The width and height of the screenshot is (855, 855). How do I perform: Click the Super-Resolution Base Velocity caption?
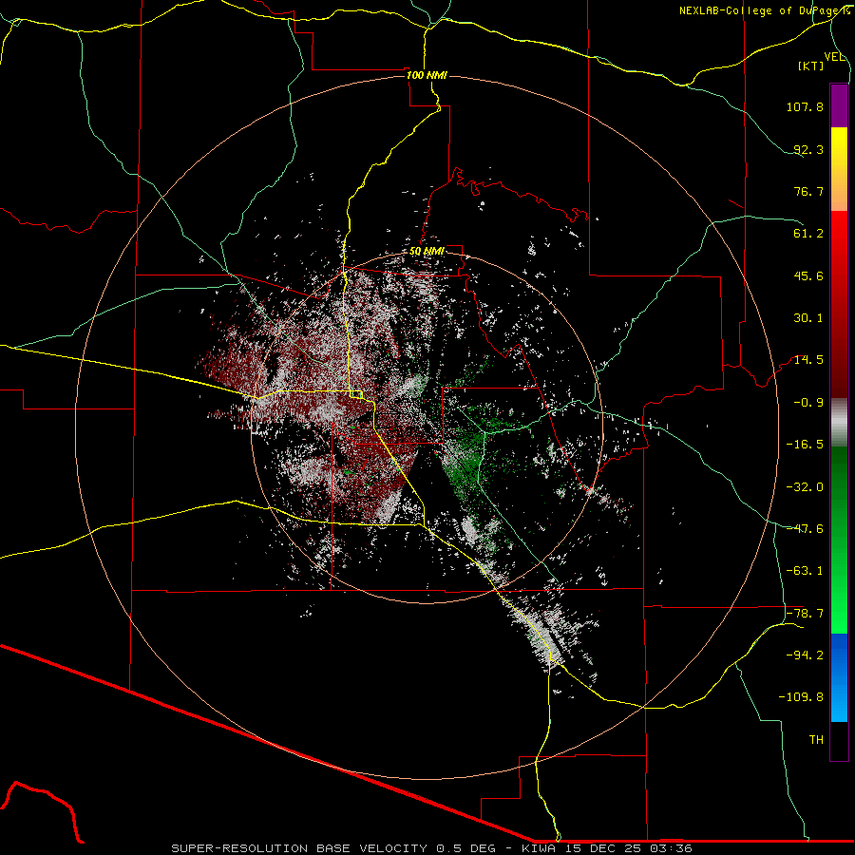click(431, 848)
